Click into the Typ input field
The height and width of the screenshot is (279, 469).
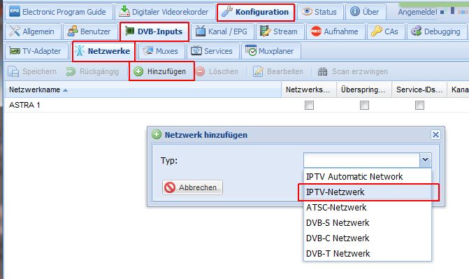tap(361, 160)
